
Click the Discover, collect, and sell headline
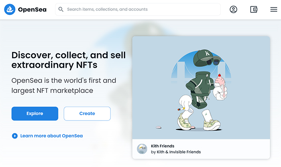(x=69, y=60)
